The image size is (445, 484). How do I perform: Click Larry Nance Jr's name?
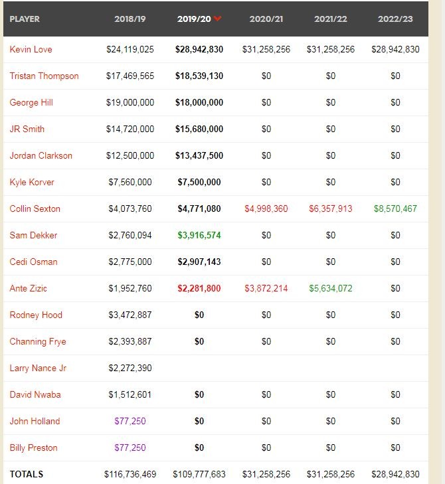pos(38,368)
